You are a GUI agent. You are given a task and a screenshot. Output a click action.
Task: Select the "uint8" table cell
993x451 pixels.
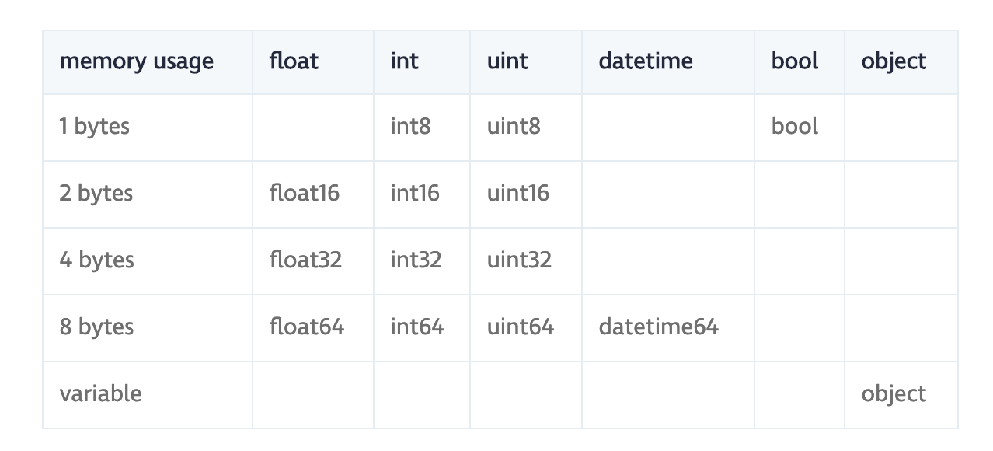514,127
